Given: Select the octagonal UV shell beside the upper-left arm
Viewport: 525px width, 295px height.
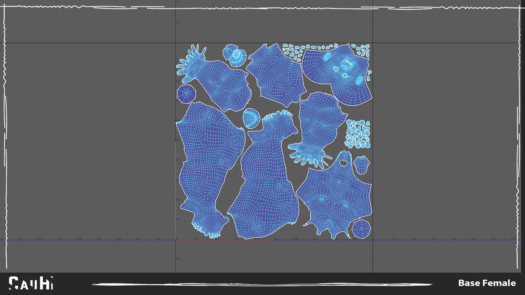Looking at the screenshot, I should tap(186, 94).
